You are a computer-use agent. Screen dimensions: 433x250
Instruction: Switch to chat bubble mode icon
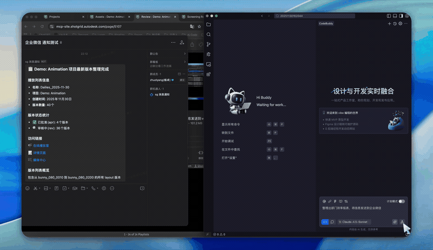tap(332, 222)
